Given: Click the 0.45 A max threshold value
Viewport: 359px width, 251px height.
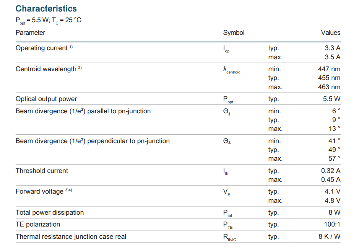Looking at the screenshot, I should point(330,179).
